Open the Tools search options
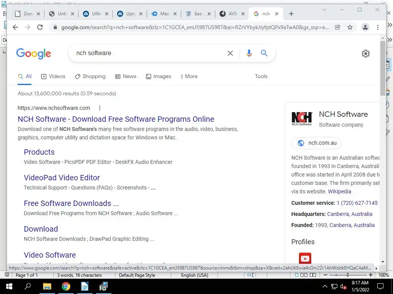This screenshot has width=393, height=294. point(261,76)
